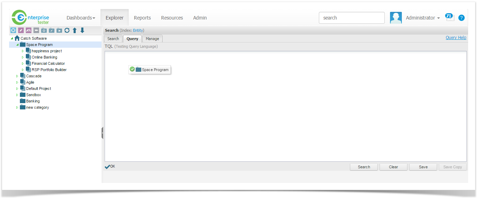Image resolution: width=480 pixels, height=200 pixels.
Task: Expand the Sandbox folder node
Action: pyautogui.click(x=17, y=95)
